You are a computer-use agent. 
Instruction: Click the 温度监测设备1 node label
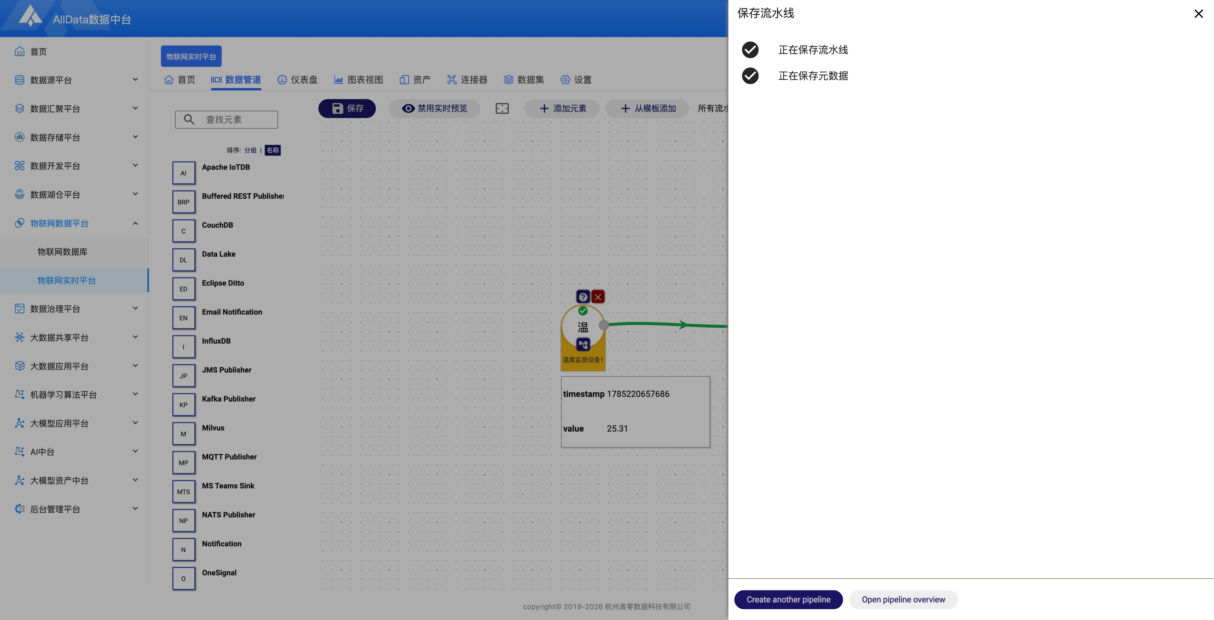[x=583, y=360]
